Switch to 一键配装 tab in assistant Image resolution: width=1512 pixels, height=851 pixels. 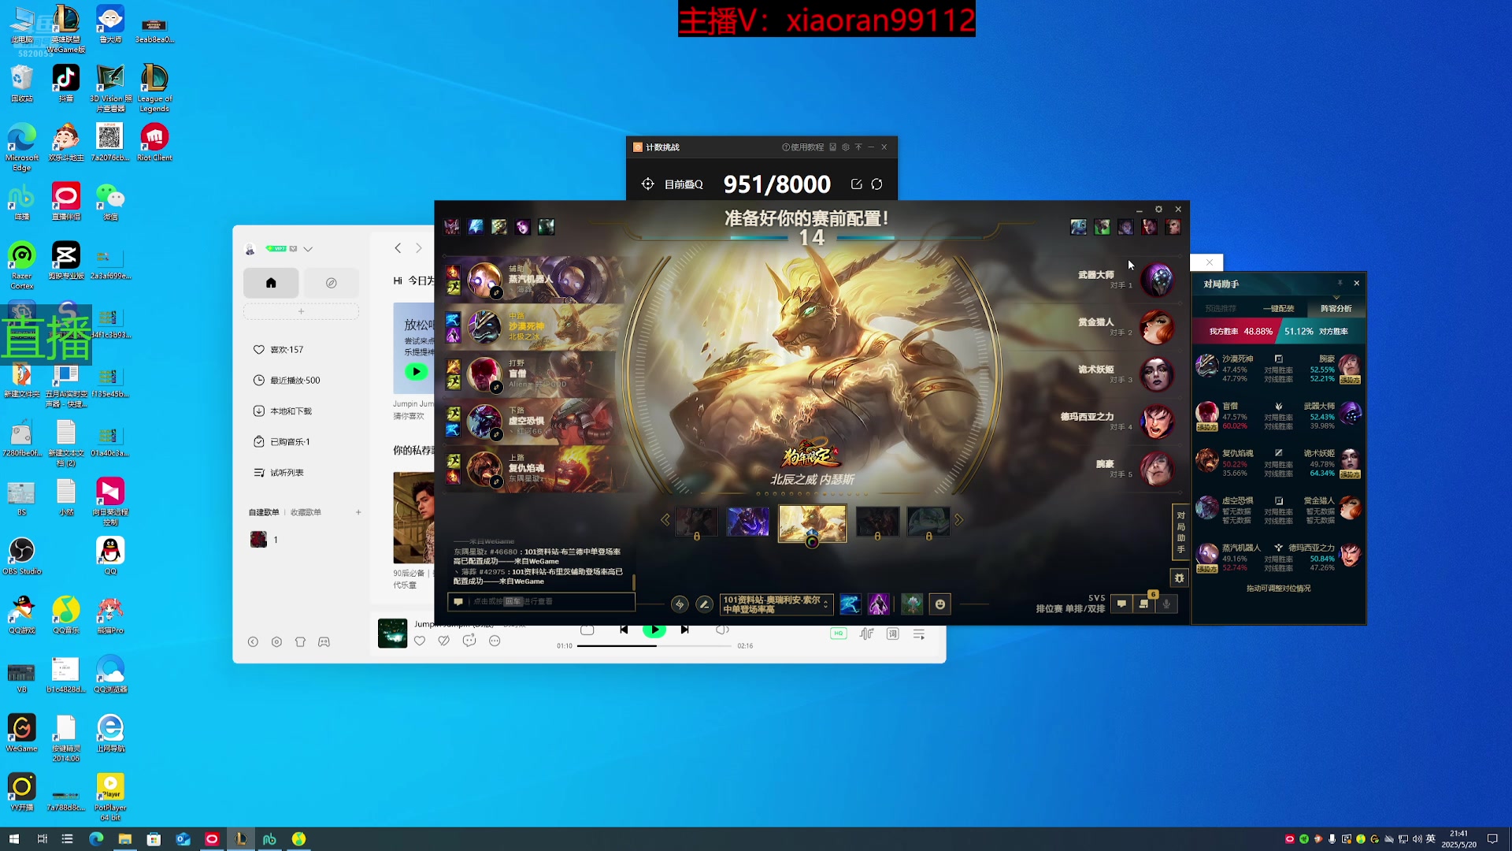(x=1279, y=308)
